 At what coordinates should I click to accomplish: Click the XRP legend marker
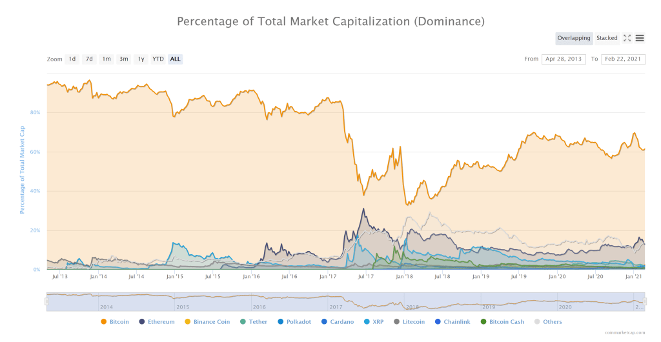coord(367,321)
